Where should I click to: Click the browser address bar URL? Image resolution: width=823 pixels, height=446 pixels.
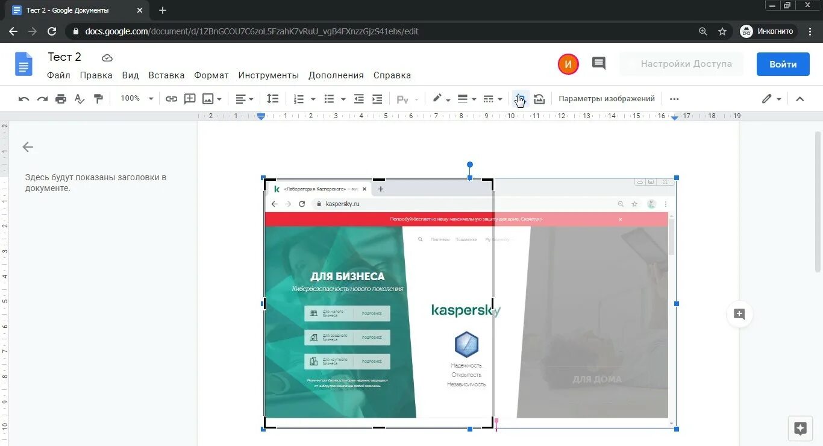tap(252, 31)
